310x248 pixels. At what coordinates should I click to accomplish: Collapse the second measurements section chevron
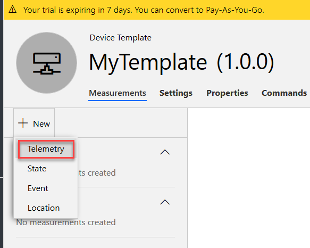pos(165,202)
